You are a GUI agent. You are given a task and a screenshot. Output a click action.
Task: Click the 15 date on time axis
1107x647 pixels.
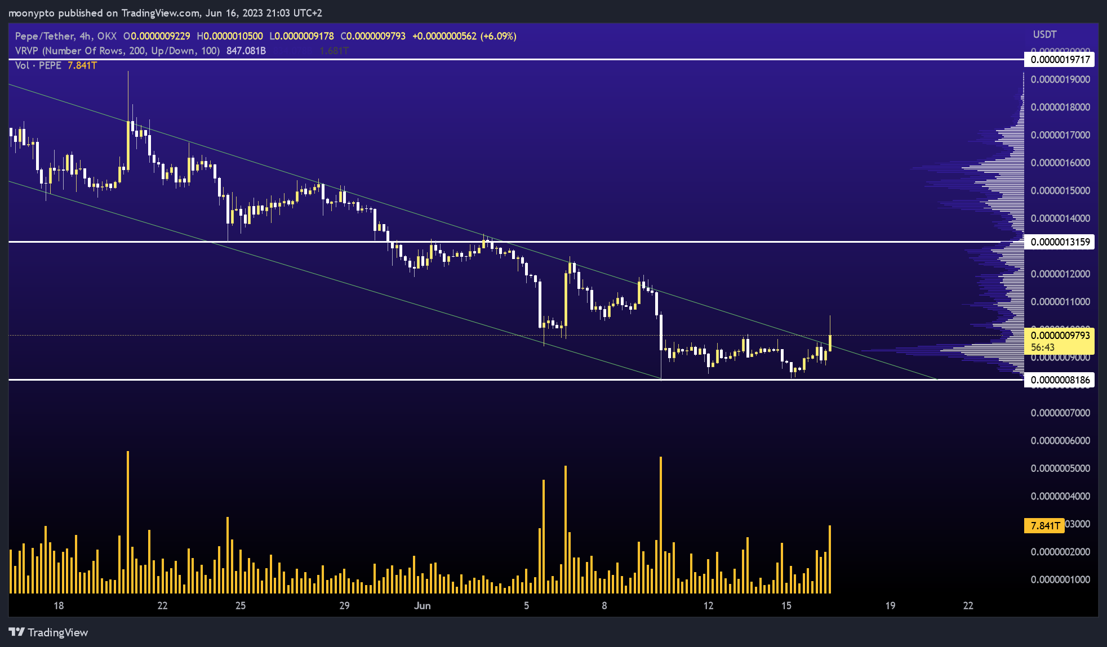[x=786, y=606]
